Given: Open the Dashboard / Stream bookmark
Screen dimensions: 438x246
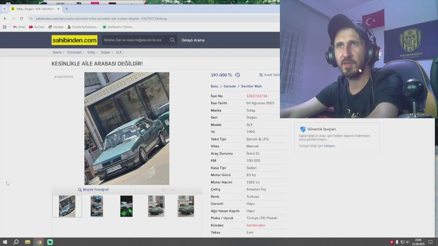Looking at the screenshot, I should coord(118,27).
